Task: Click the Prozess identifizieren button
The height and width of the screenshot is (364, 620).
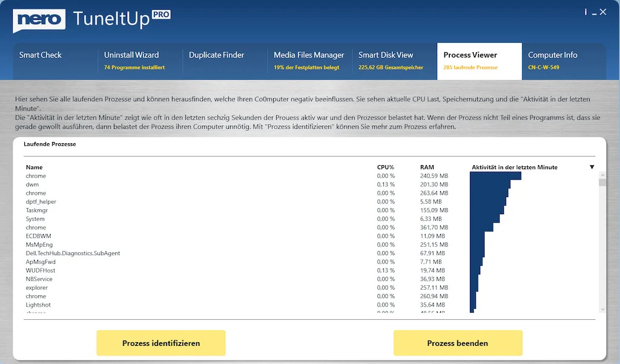Action: pos(161,343)
